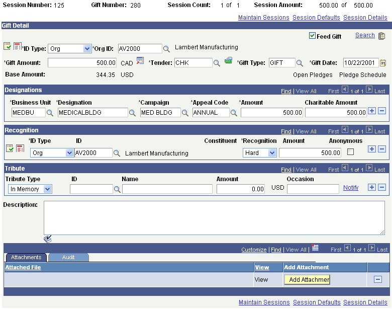This screenshot has width=392, height=309.
Task: Open top Session Defaults link
Action: [x=316, y=18]
